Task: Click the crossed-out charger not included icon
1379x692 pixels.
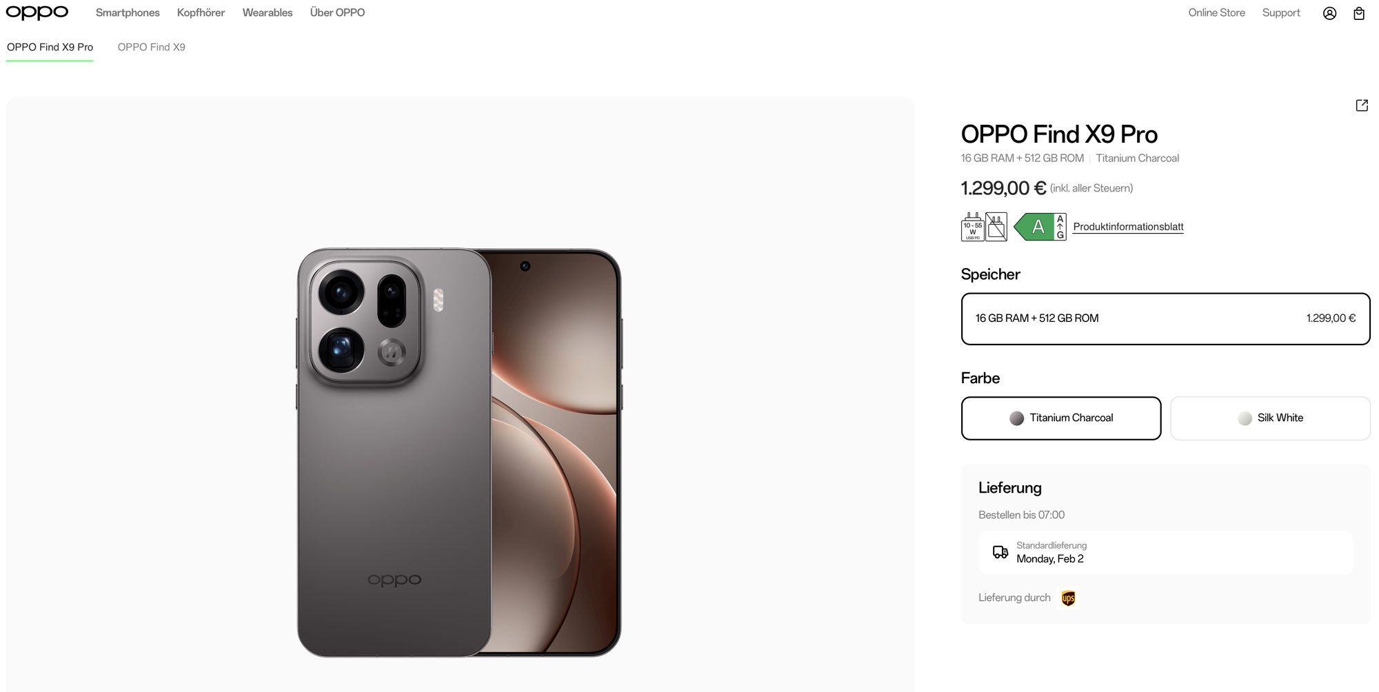Action: [996, 227]
